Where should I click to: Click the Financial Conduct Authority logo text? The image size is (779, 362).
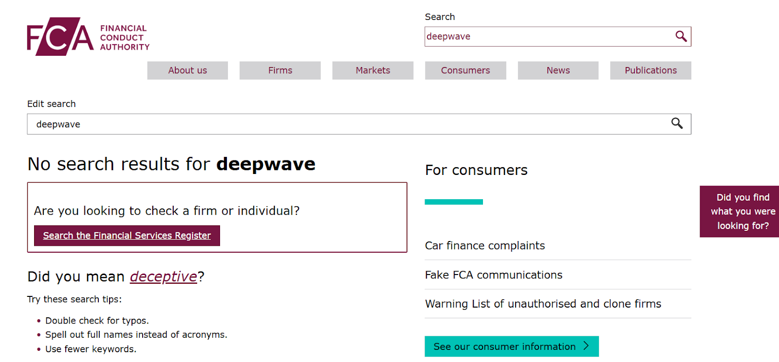[x=125, y=37]
